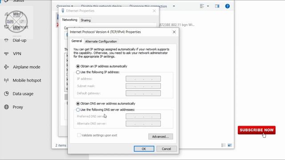
Task: Open Mobile hotspot settings
Action: point(27,80)
